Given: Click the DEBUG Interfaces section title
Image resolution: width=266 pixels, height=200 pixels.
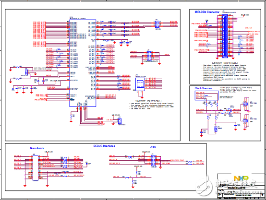Looking at the screenshot, I should click(x=104, y=146).
